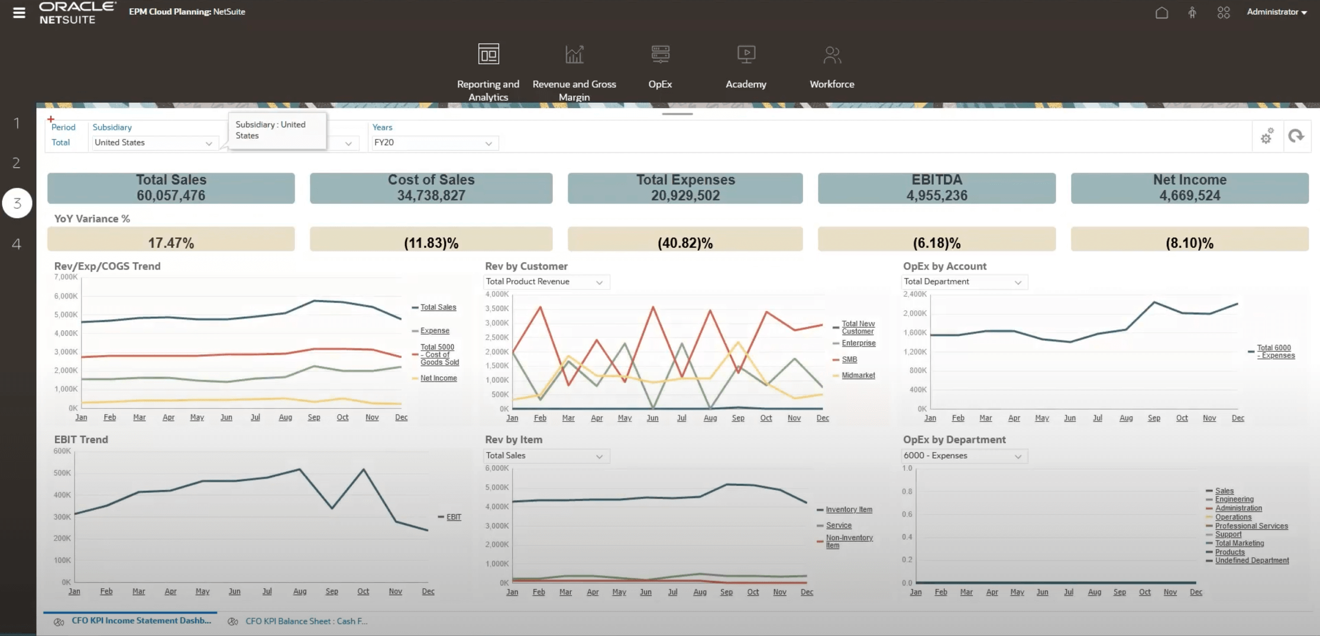Open the Academy icon
The width and height of the screenshot is (1320, 636).
point(746,54)
